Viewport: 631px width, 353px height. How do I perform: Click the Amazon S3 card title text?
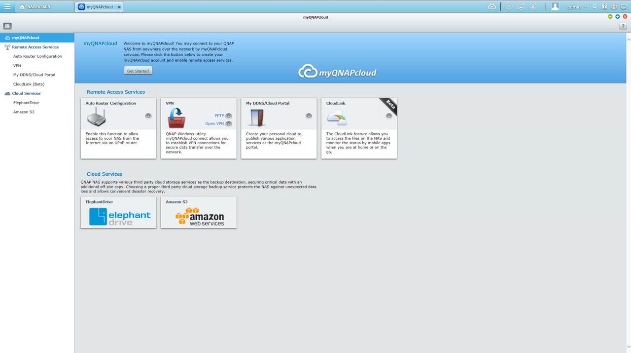pos(176,202)
